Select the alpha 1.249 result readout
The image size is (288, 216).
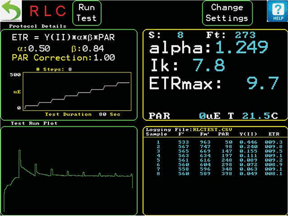[x=209, y=48]
